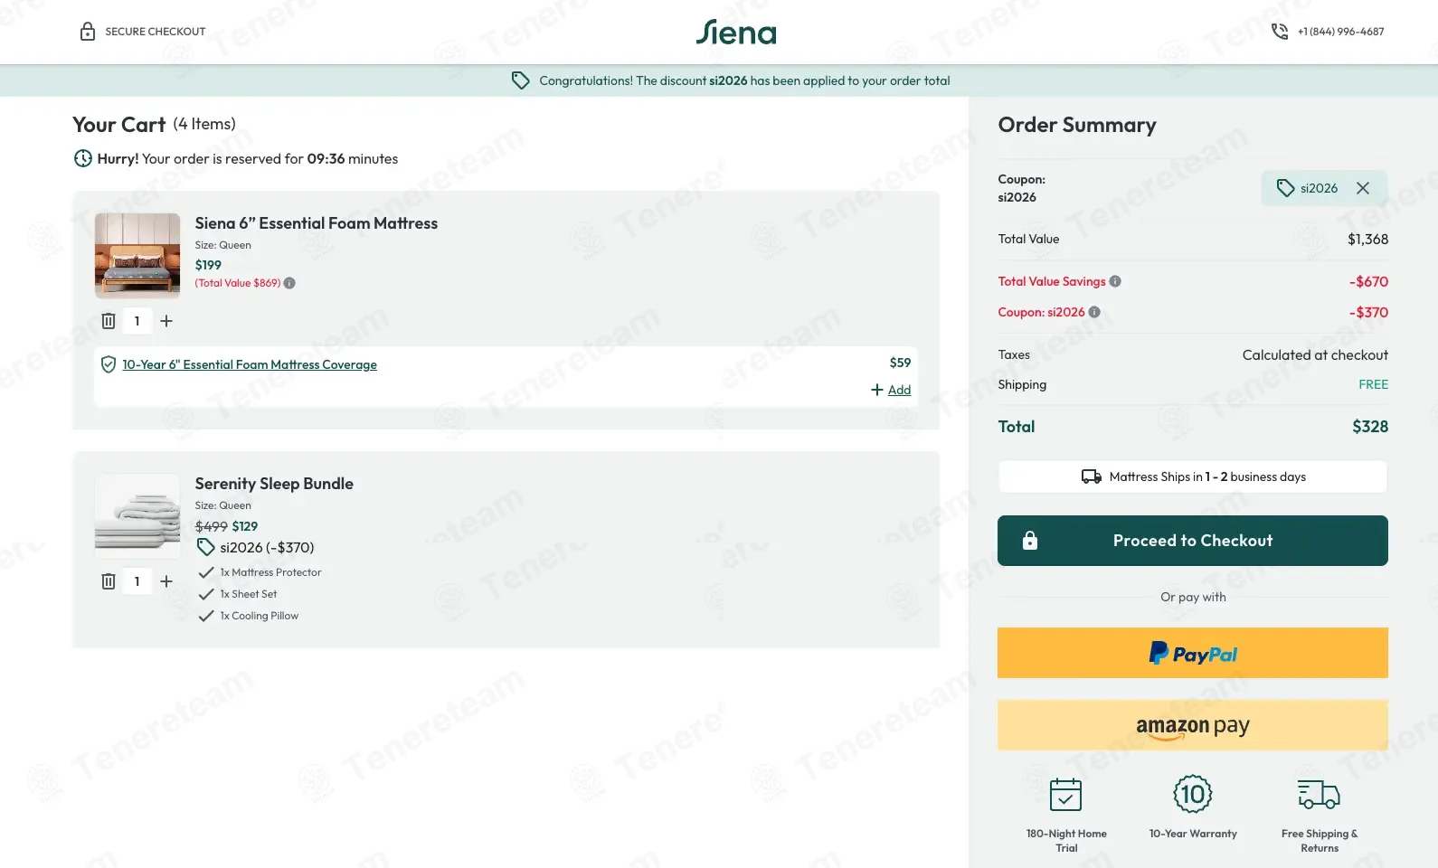Show info for Coupon: si2026 line
This screenshot has height=868, width=1438.
pyautogui.click(x=1094, y=312)
